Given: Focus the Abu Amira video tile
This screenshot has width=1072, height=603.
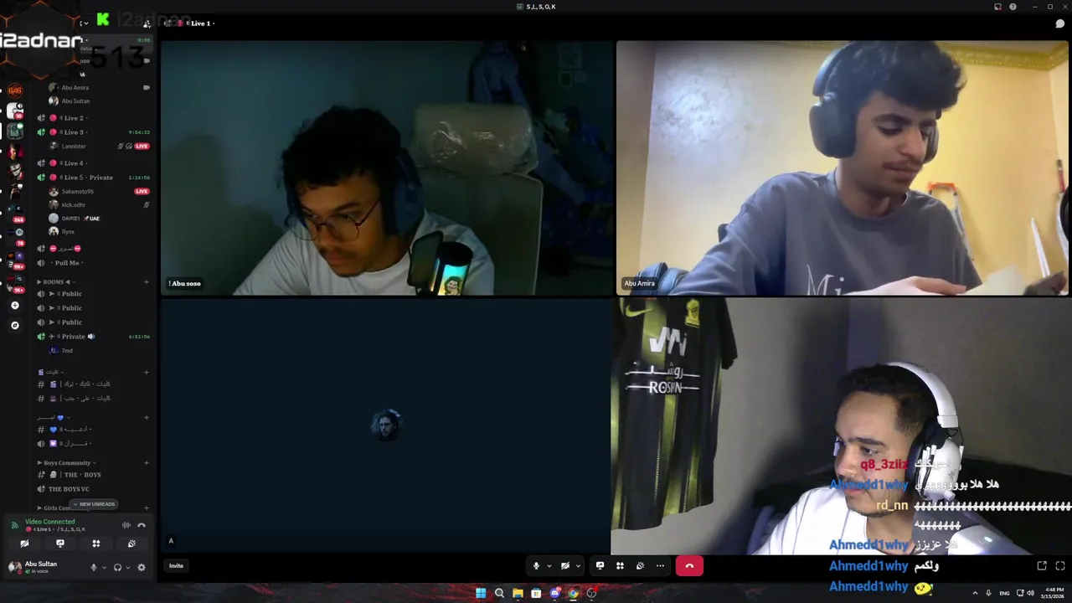Looking at the screenshot, I should [x=843, y=167].
